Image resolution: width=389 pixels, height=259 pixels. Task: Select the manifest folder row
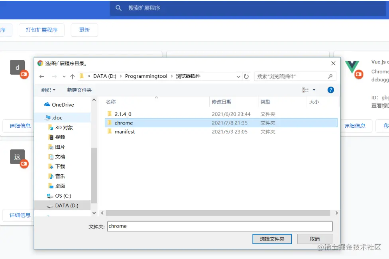coord(221,132)
